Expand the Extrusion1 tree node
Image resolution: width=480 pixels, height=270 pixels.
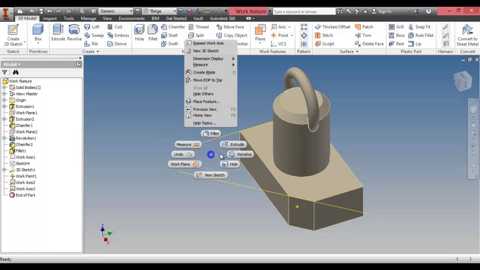4,106
